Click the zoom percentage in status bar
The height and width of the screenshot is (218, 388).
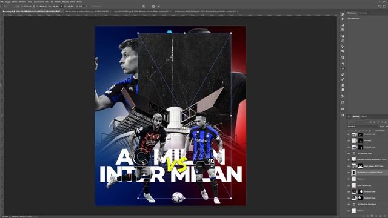[x=5, y=217]
